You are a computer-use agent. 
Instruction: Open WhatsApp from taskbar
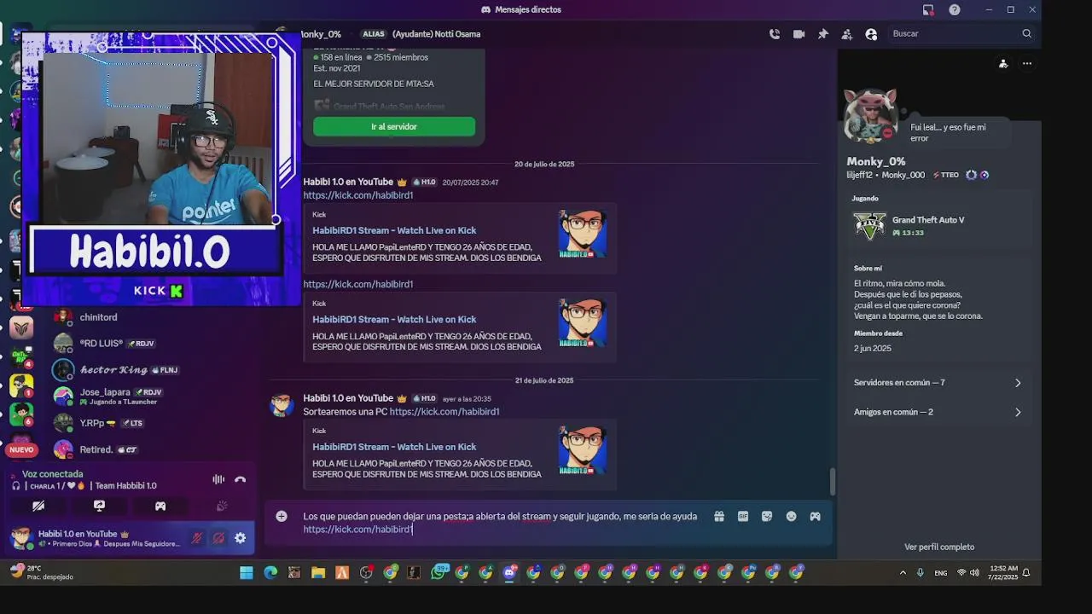(439, 573)
